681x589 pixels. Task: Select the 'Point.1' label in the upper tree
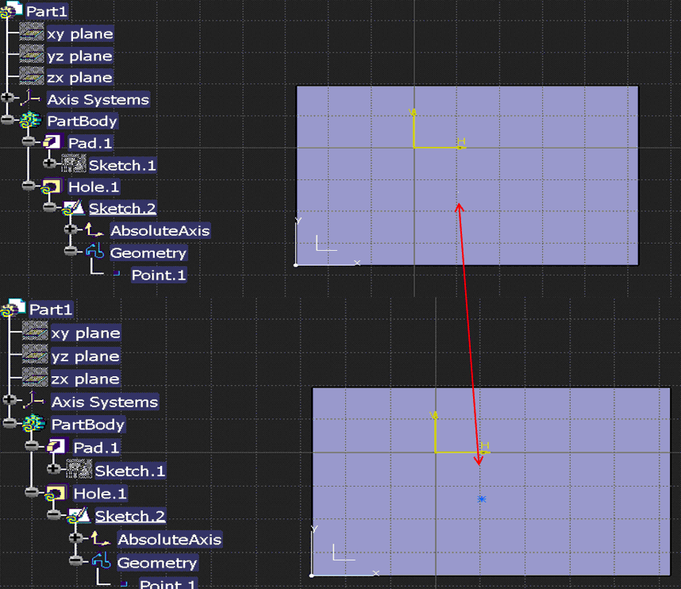coord(159,275)
